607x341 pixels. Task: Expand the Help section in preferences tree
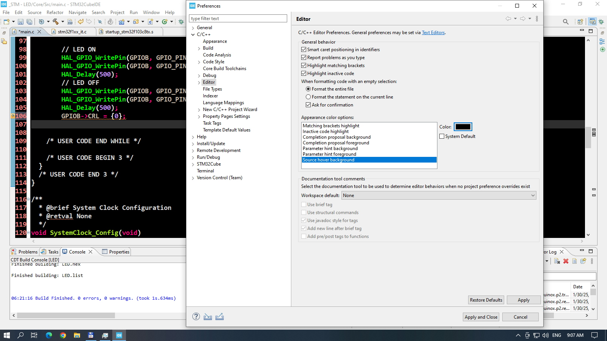tap(193, 136)
